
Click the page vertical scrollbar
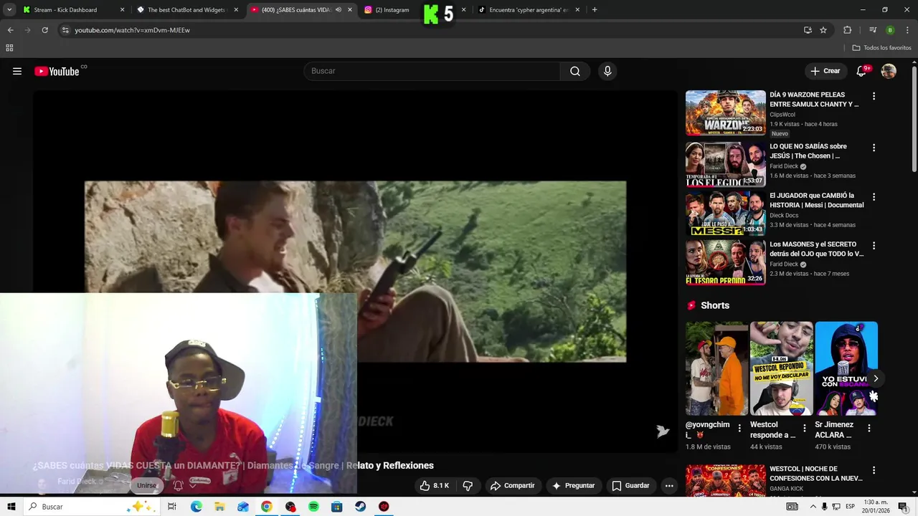(914, 118)
